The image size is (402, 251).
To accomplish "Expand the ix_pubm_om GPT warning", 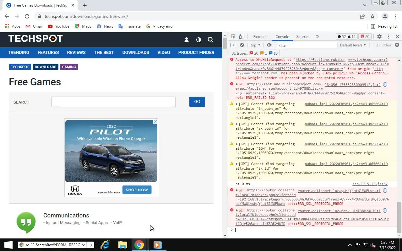I will [x=237, y=104].
